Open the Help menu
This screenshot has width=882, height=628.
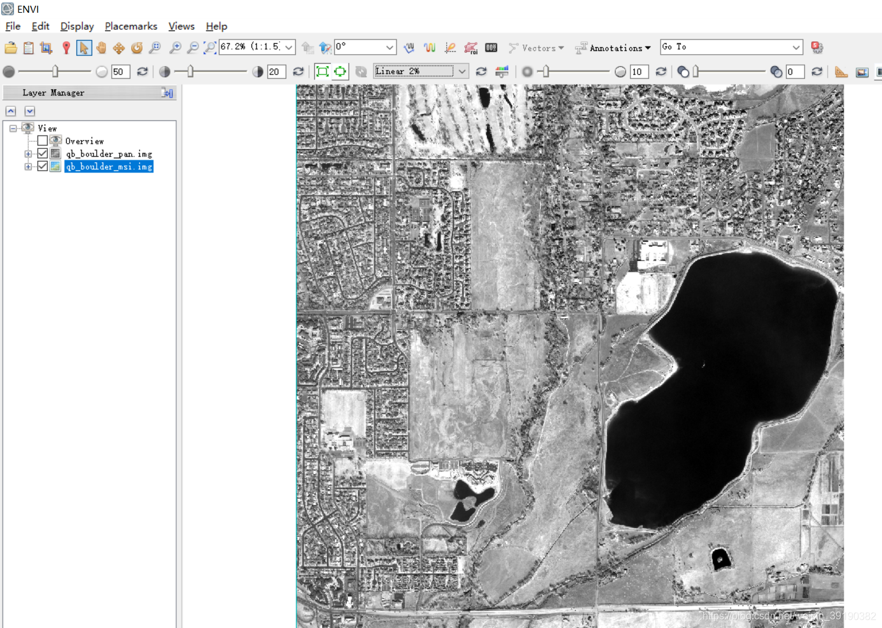pos(216,26)
